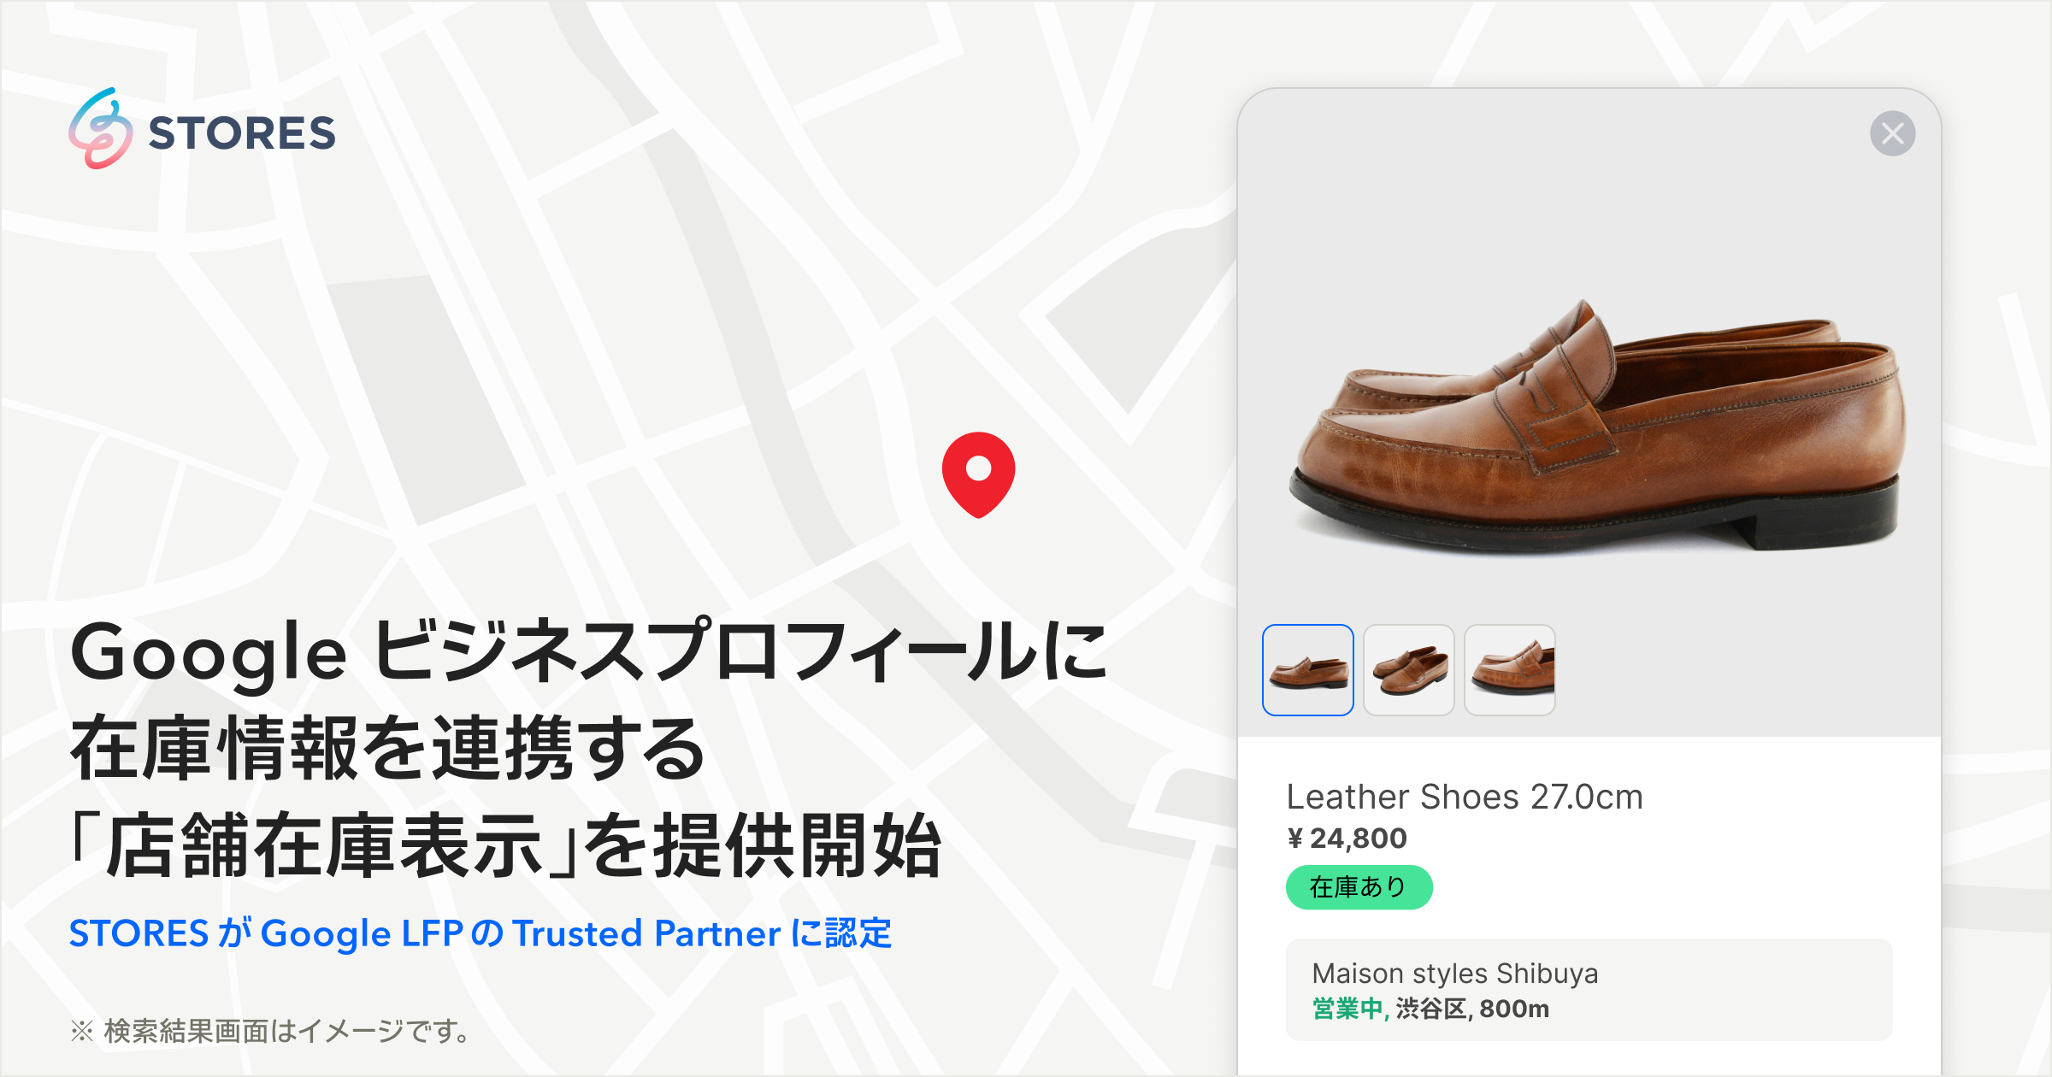Click the ¥ 24,800 price text
This screenshot has width=2052, height=1077.
1347,839
